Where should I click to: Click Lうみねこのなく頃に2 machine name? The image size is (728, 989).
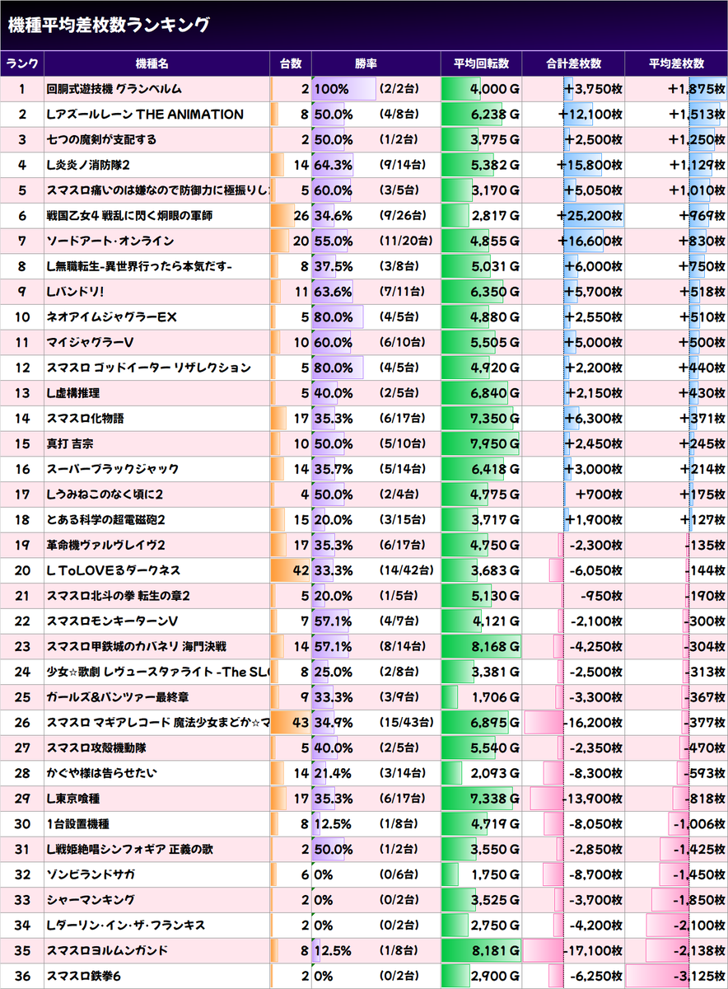105,494
